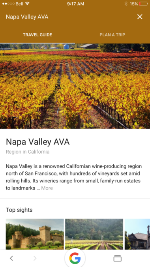The height and width of the screenshot is (267, 150).
Task: Tap the Wi-Fi icon in status bar
Action: [27, 4]
